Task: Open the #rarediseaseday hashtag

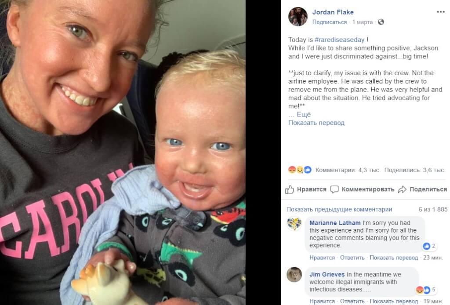Action: pos(340,40)
